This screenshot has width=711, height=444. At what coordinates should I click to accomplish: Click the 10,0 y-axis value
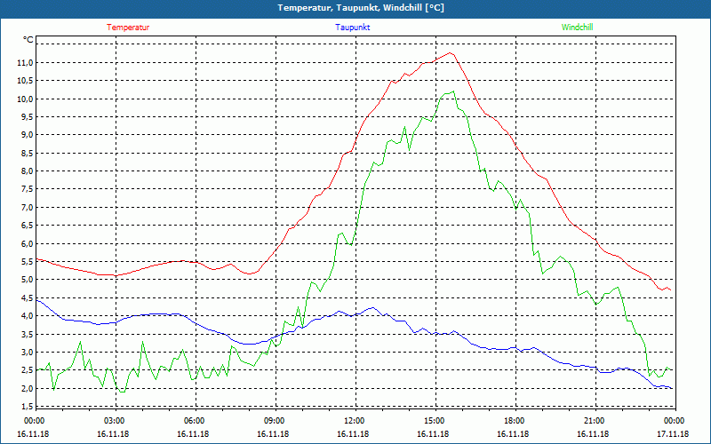[25, 99]
